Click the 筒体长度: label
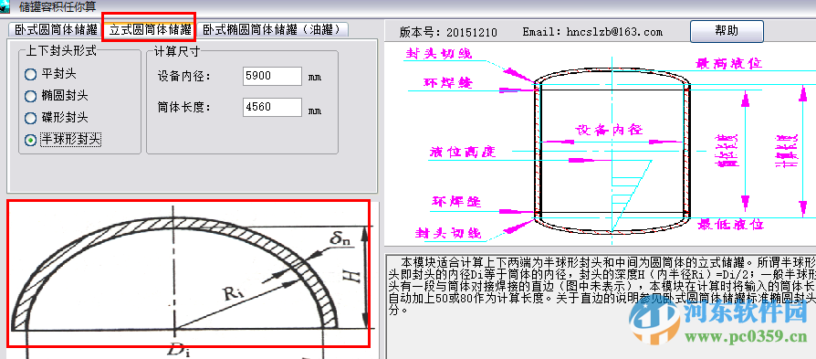The image size is (816, 359). point(183,108)
